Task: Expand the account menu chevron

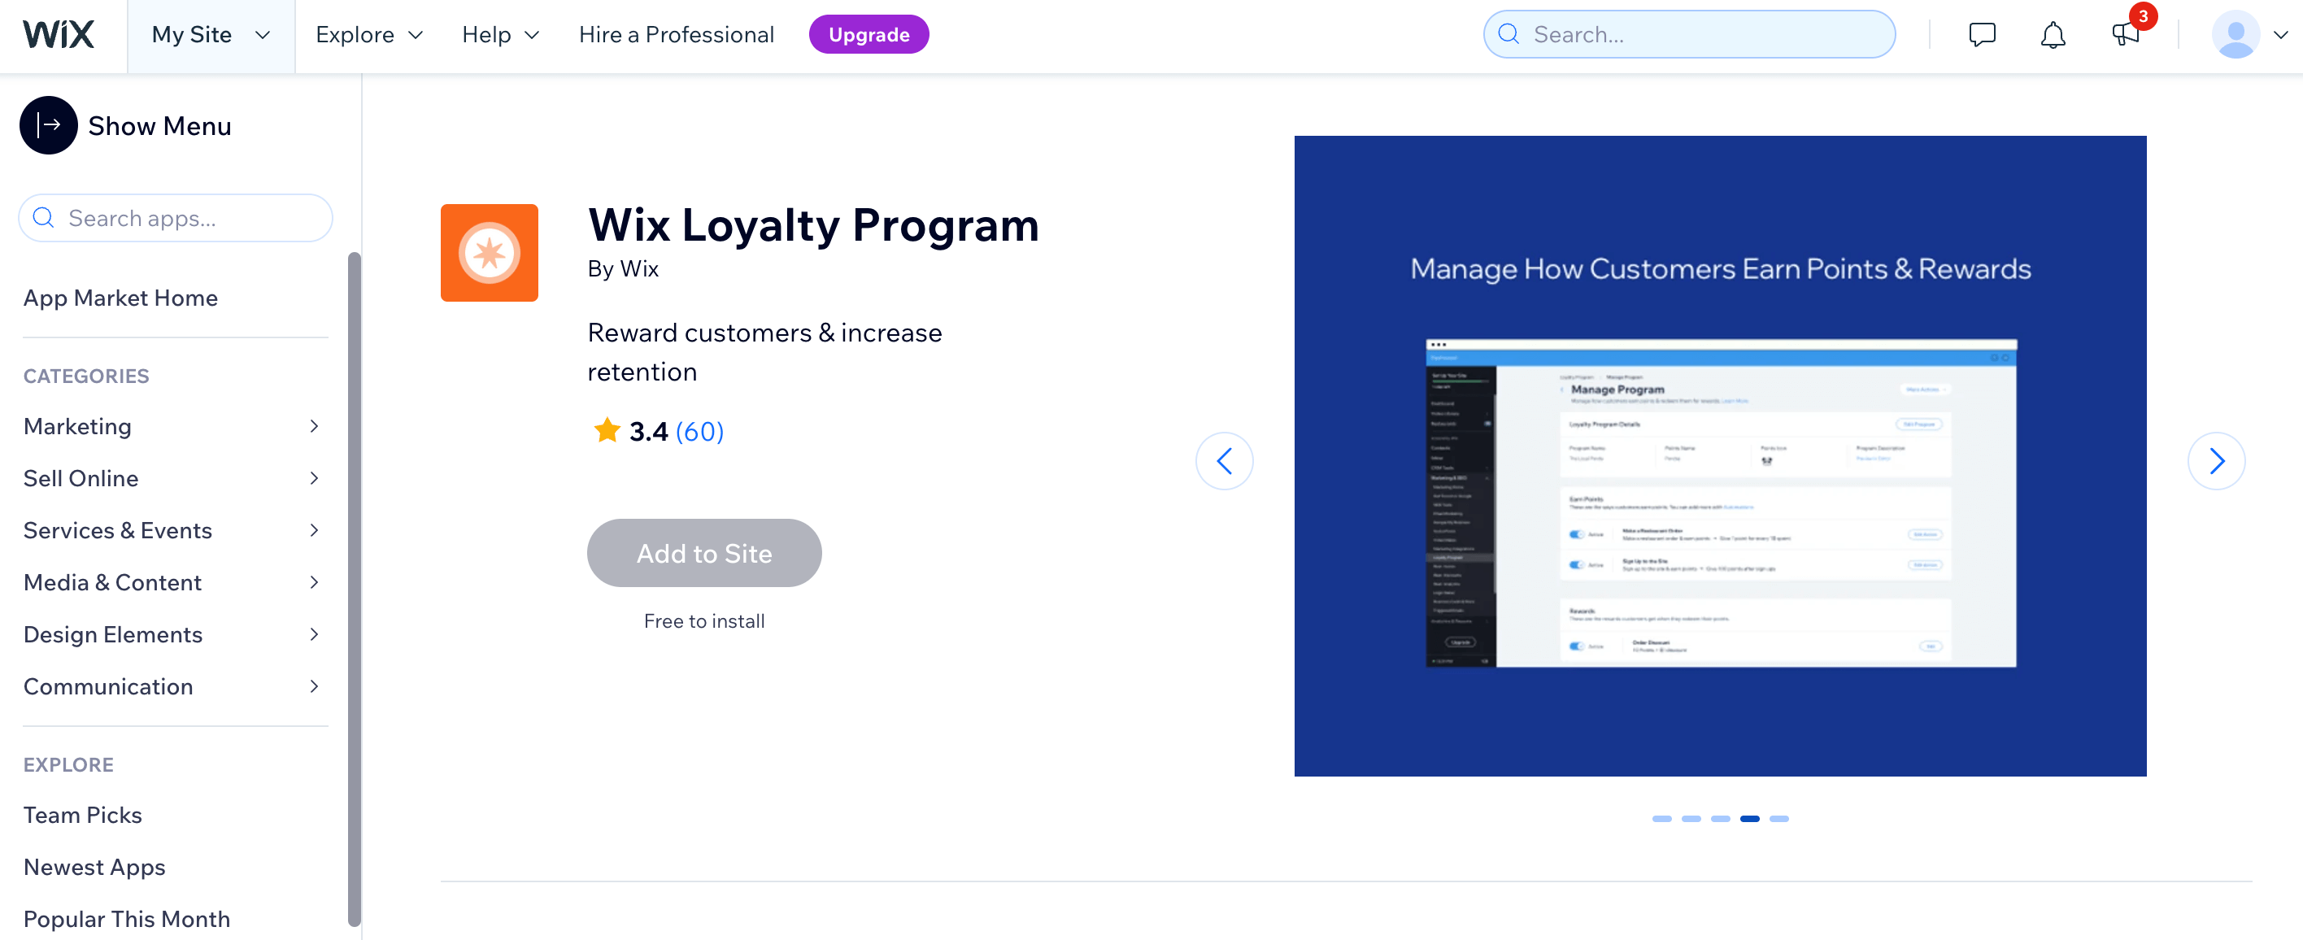Action: [x=2281, y=36]
